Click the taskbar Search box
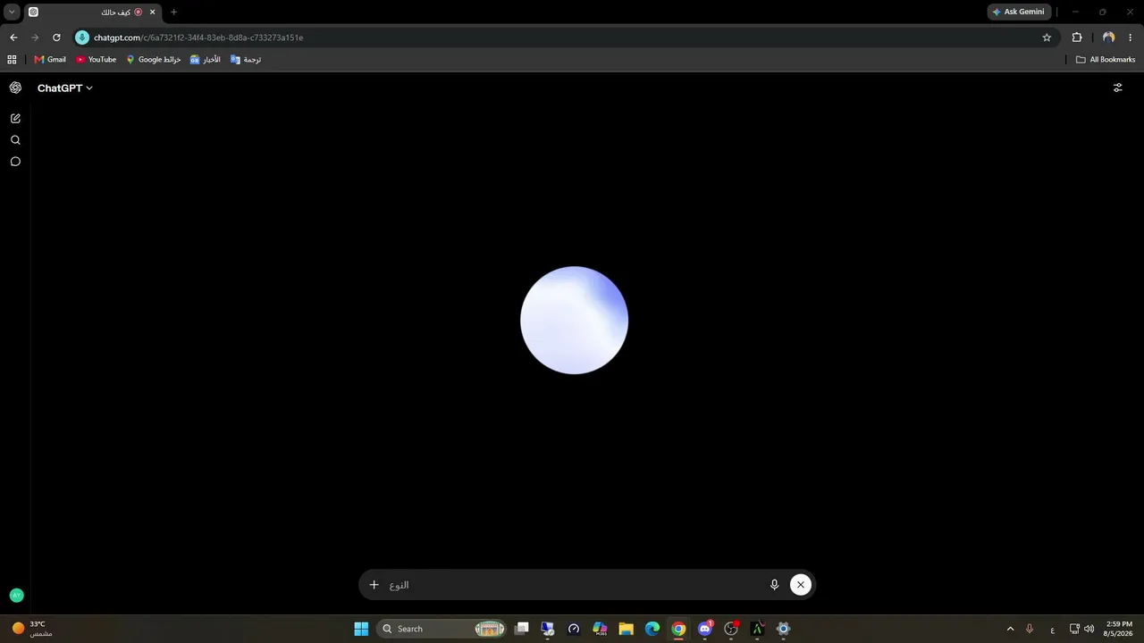This screenshot has height=643, width=1144. (x=442, y=629)
